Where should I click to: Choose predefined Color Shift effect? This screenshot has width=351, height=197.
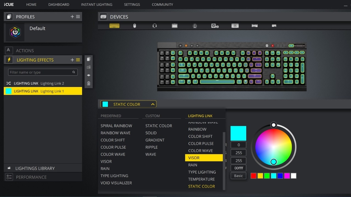coord(113,140)
